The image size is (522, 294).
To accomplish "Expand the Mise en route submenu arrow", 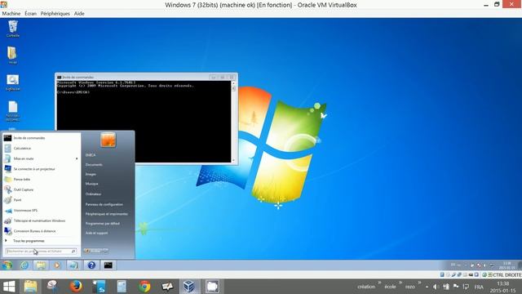I will pos(77,158).
